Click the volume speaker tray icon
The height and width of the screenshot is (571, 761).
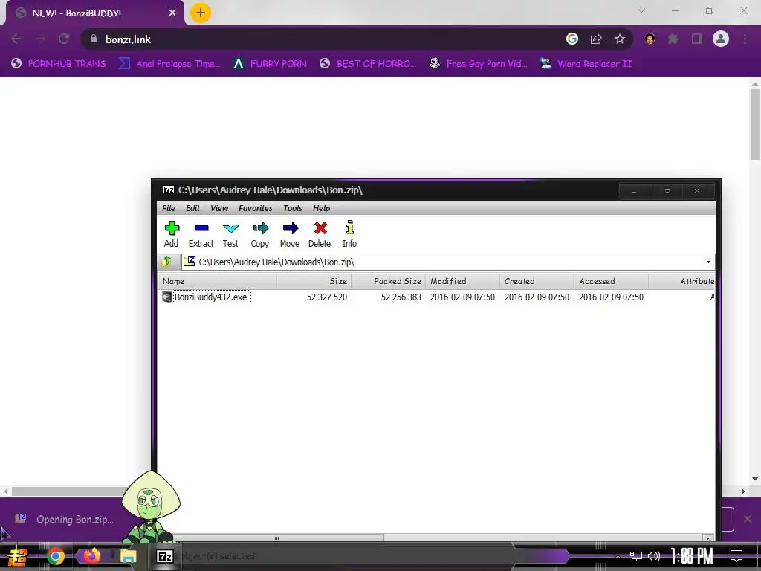(x=654, y=556)
